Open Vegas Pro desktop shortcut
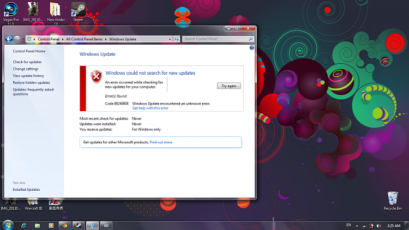This screenshot has height=230, width=409. coord(11,14)
